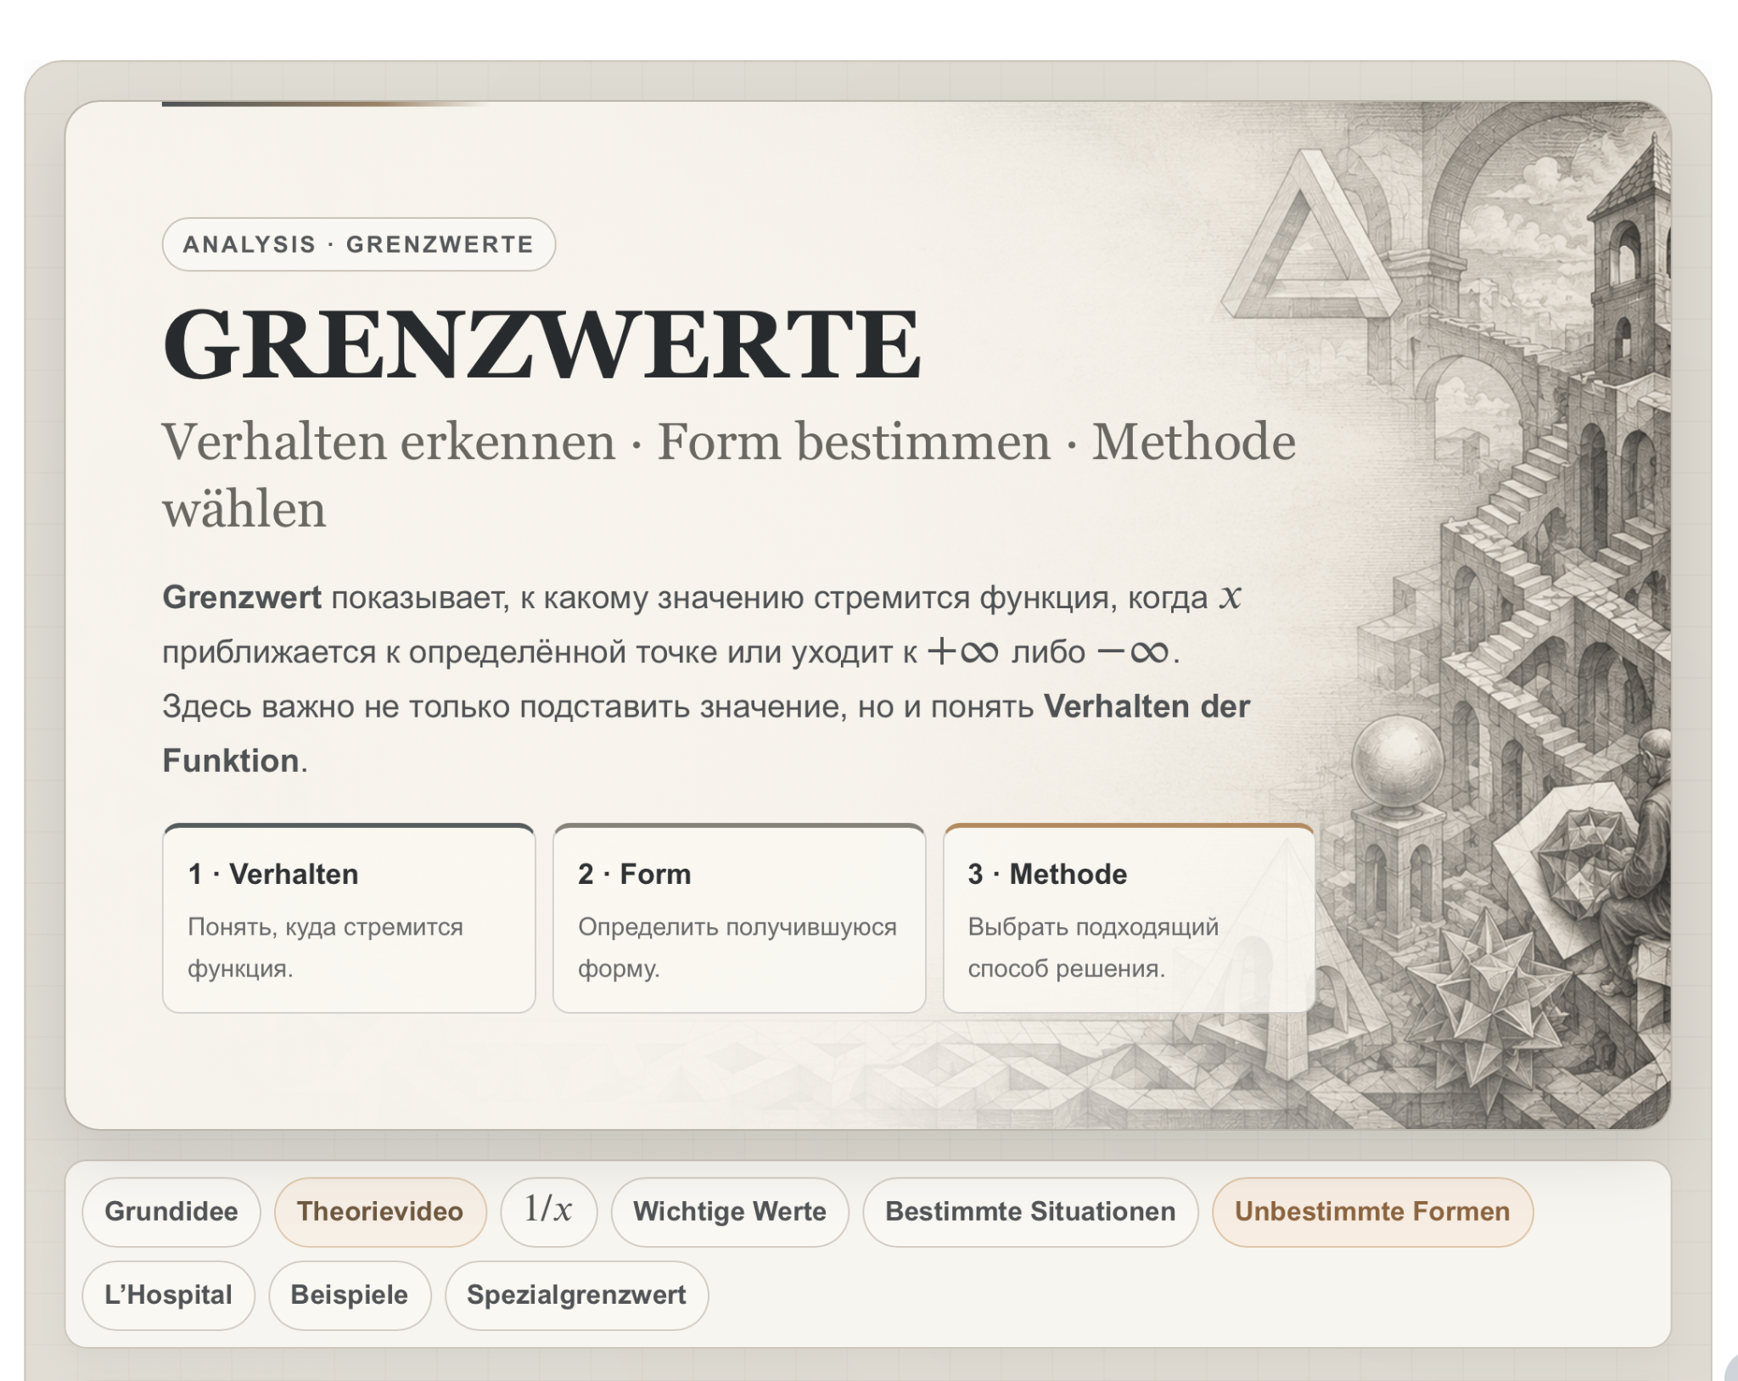The height and width of the screenshot is (1381, 1738).
Task: Navigate to L'Hospital section
Action: click(x=168, y=1294)
